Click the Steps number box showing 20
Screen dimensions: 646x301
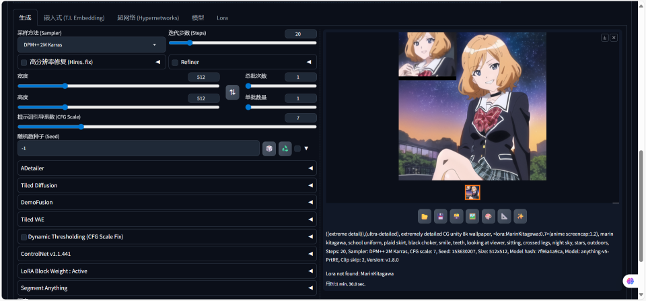pos(301,34)
